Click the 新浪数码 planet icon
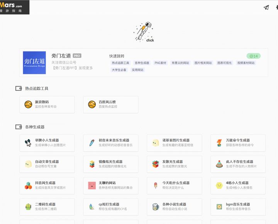The width and height of the screenshot is (278, 224). click(x=28, y=104)
